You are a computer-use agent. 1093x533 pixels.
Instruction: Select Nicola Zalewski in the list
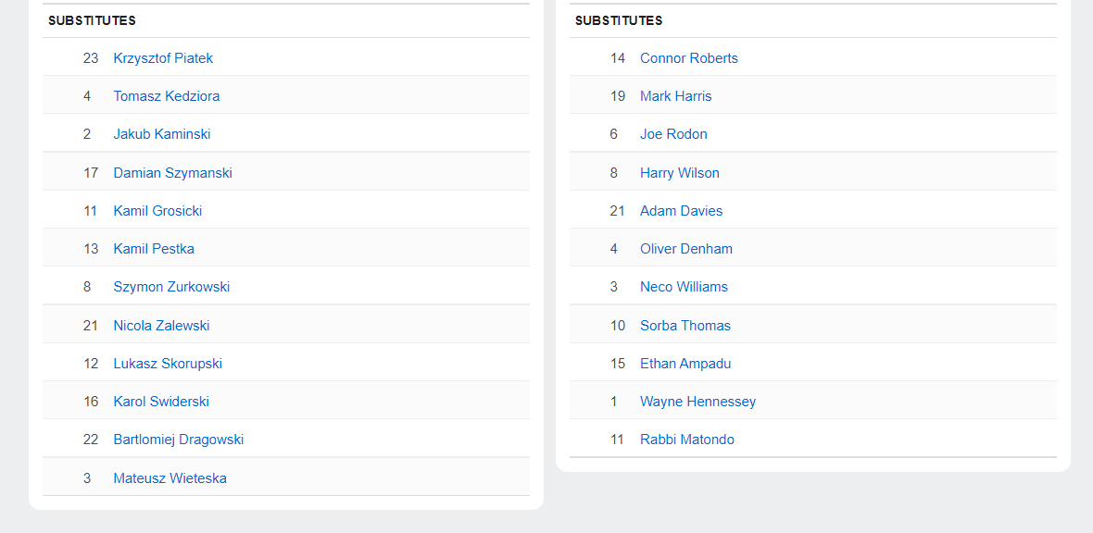(x=161, y=326)
